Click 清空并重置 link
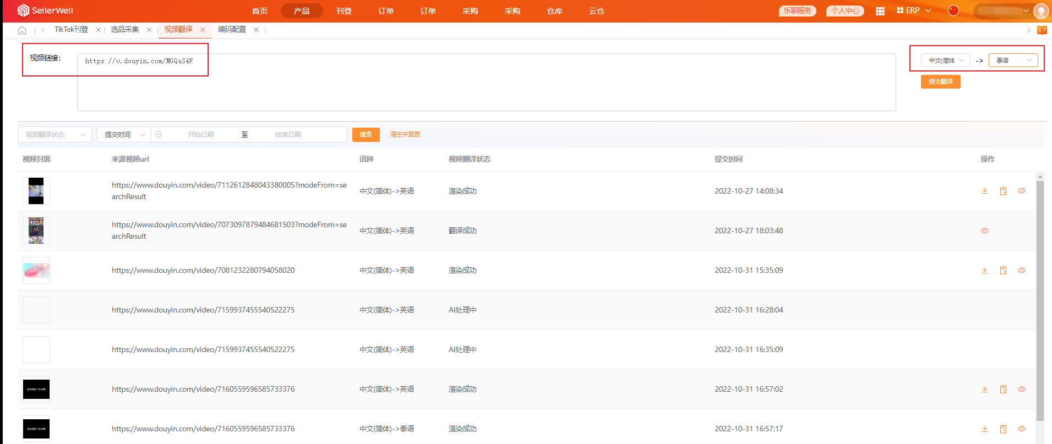The width and height of the screenshot is (1052, 444). point(405,134)
